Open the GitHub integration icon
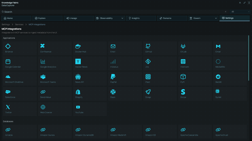 (x=148, y=46)
